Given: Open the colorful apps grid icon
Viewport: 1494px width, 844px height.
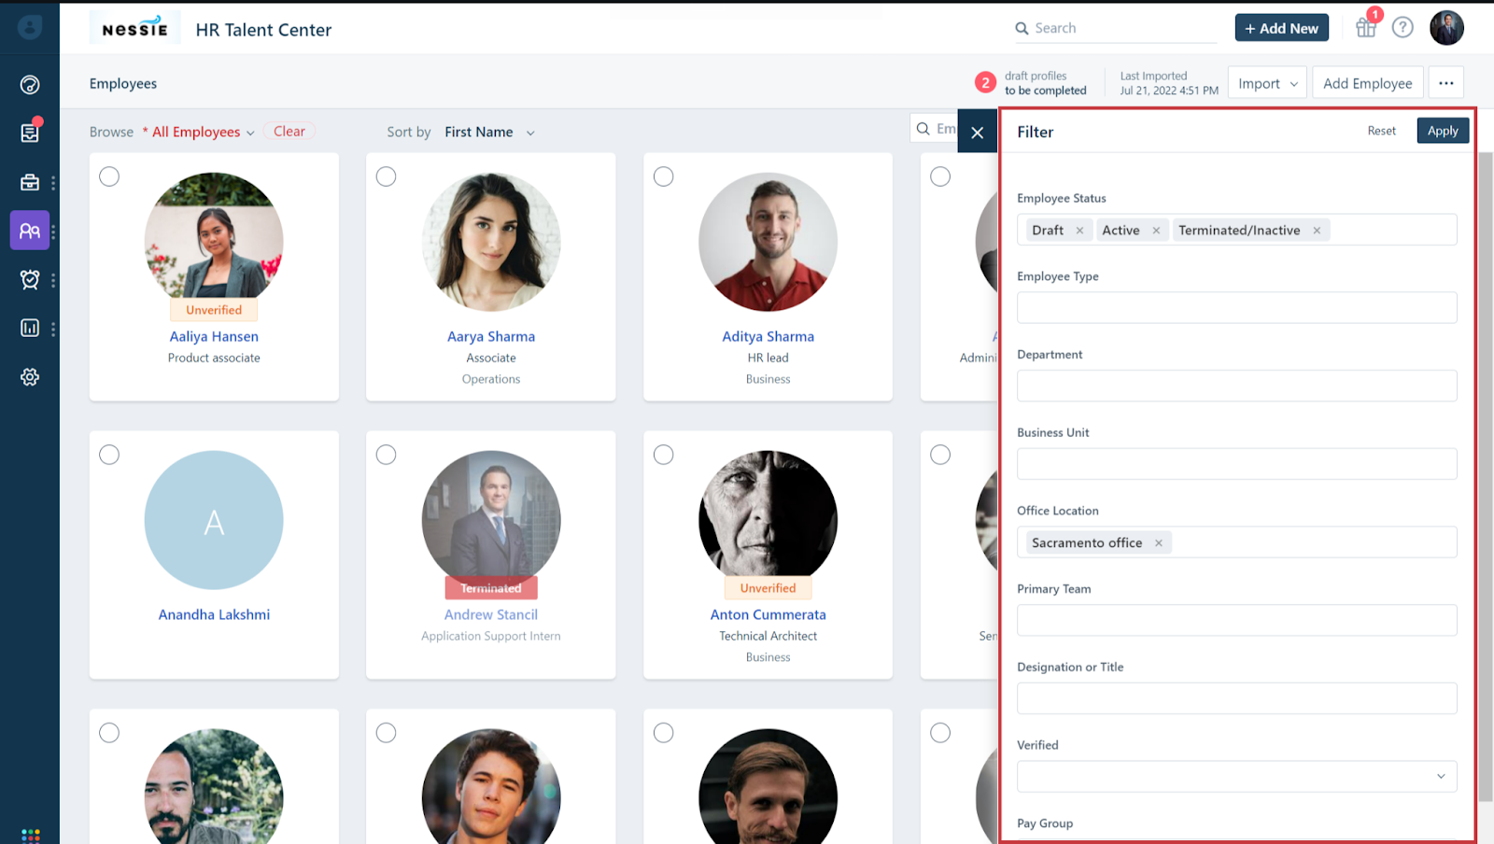Looking at the screenshot, I should point(30,836).
